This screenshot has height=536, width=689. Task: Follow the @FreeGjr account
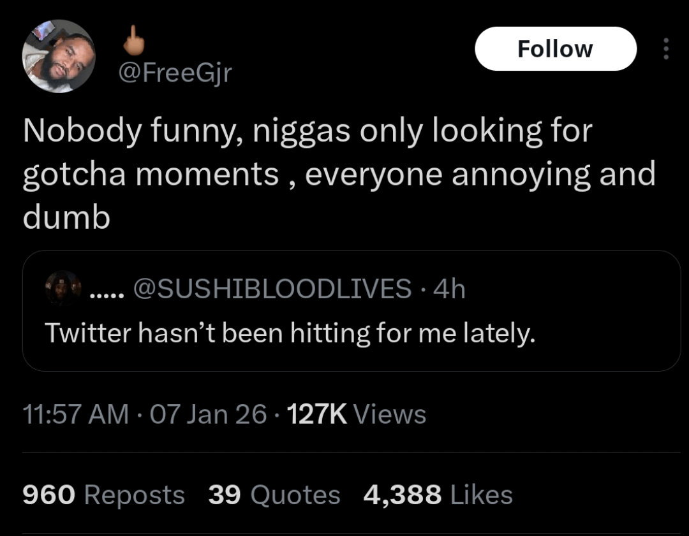[x=555, y=49]
